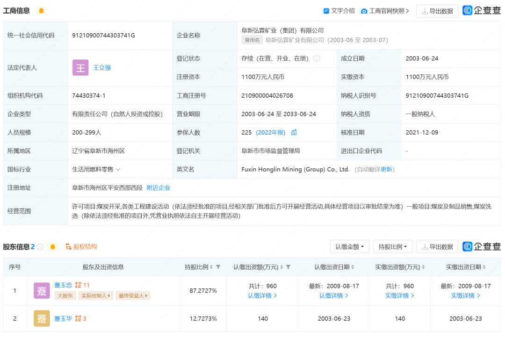Image resolution: width=505 pixels, height=337 pixels.
Task: Click 塞玉华's related companies icon showing 3
Action: [79, 318]
